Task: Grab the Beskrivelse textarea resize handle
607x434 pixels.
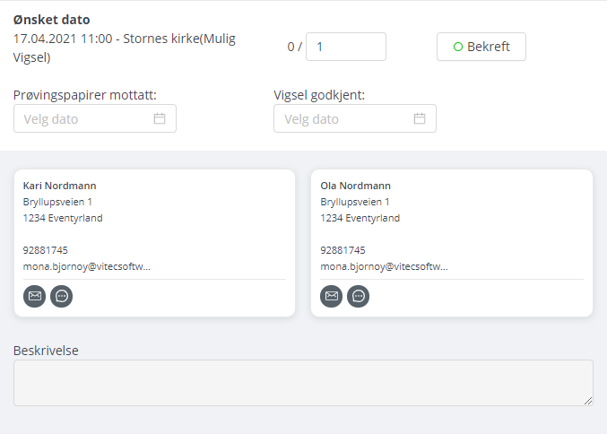Action: pyautogui.click(x=588, y=401)
